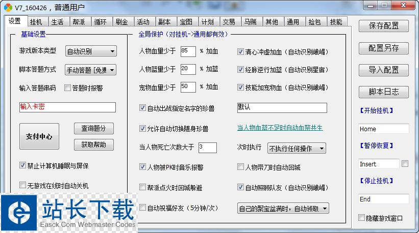Viewport: 419px width, 233px height.
Task: Expand the 自己的聚宝盆满时 dropdown
Action: tap(283, 208)
